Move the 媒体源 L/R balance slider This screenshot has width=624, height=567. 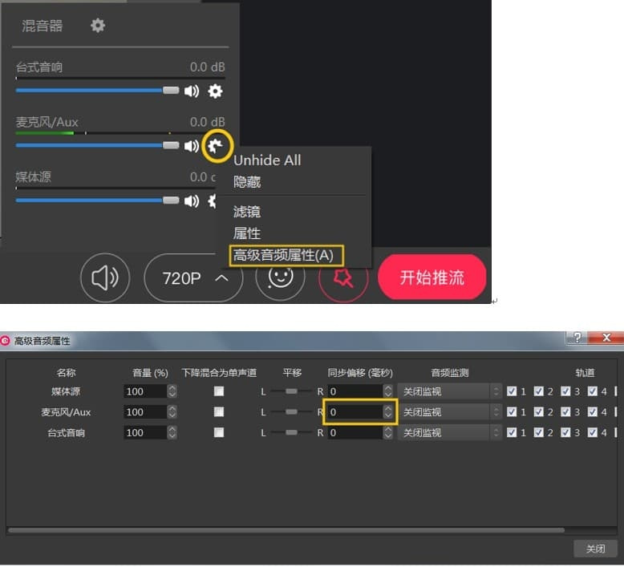291,391
